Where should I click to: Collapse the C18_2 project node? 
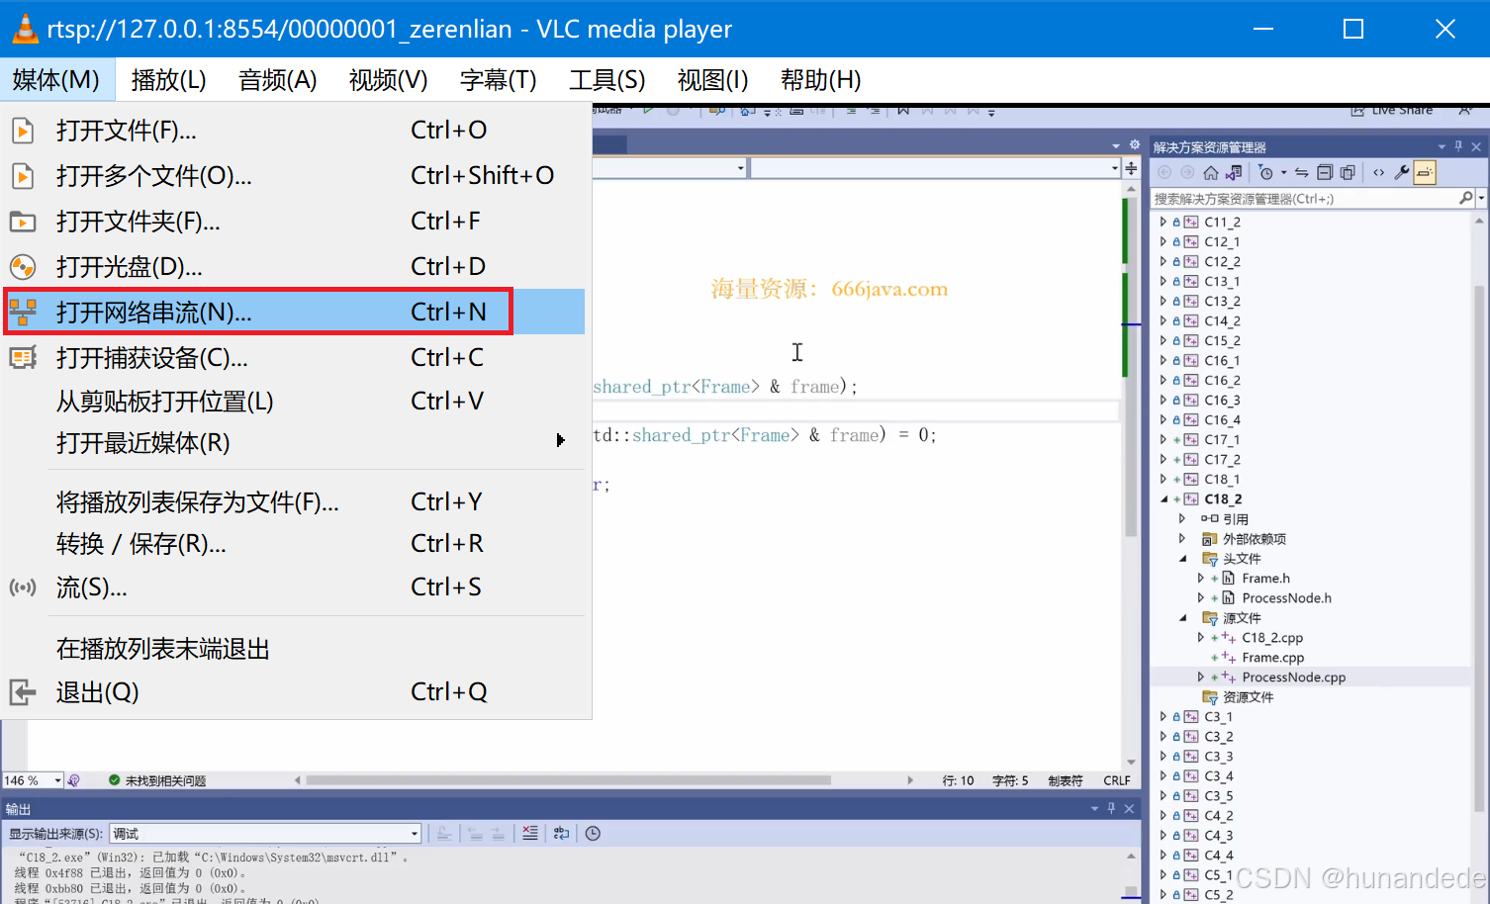[x=1164, y=499]
